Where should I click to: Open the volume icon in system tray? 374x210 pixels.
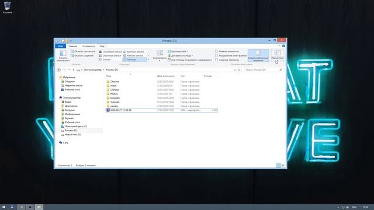point(348,208)
